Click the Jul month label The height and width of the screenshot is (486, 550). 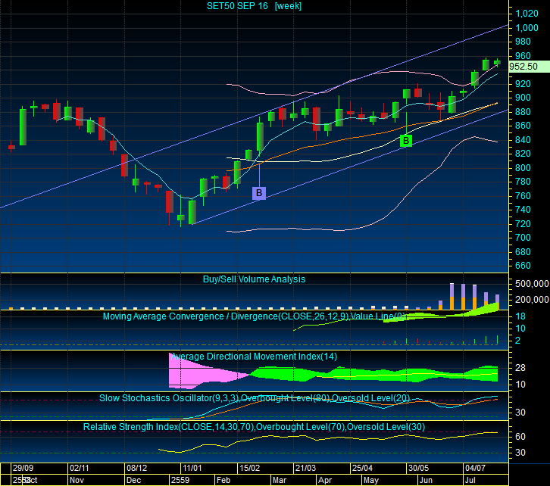pos(470,480)
